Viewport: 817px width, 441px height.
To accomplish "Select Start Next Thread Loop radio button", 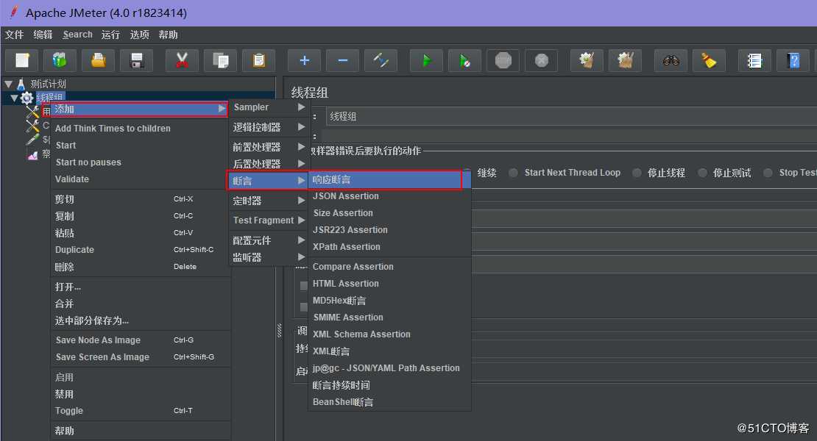I will pos(513,173).
